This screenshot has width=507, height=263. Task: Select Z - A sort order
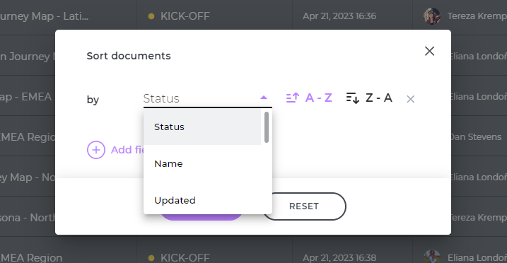click(x=379, y=98)
